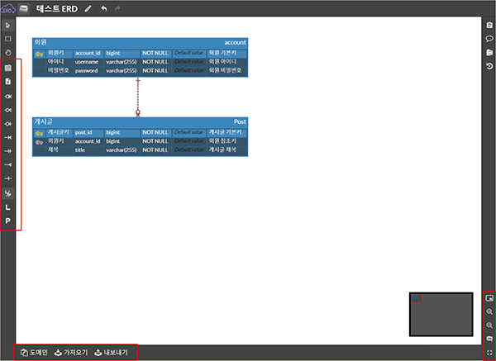
Task: Select the P tool in left toolbar
Action: point(7,221)
